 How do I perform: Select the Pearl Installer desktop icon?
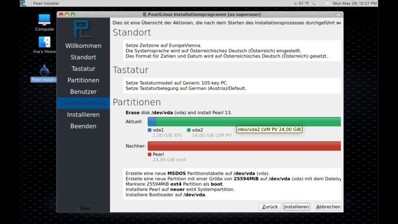coord(44,71)
